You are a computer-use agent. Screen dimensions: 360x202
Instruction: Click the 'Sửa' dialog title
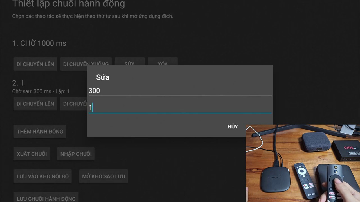click(103, 77)
